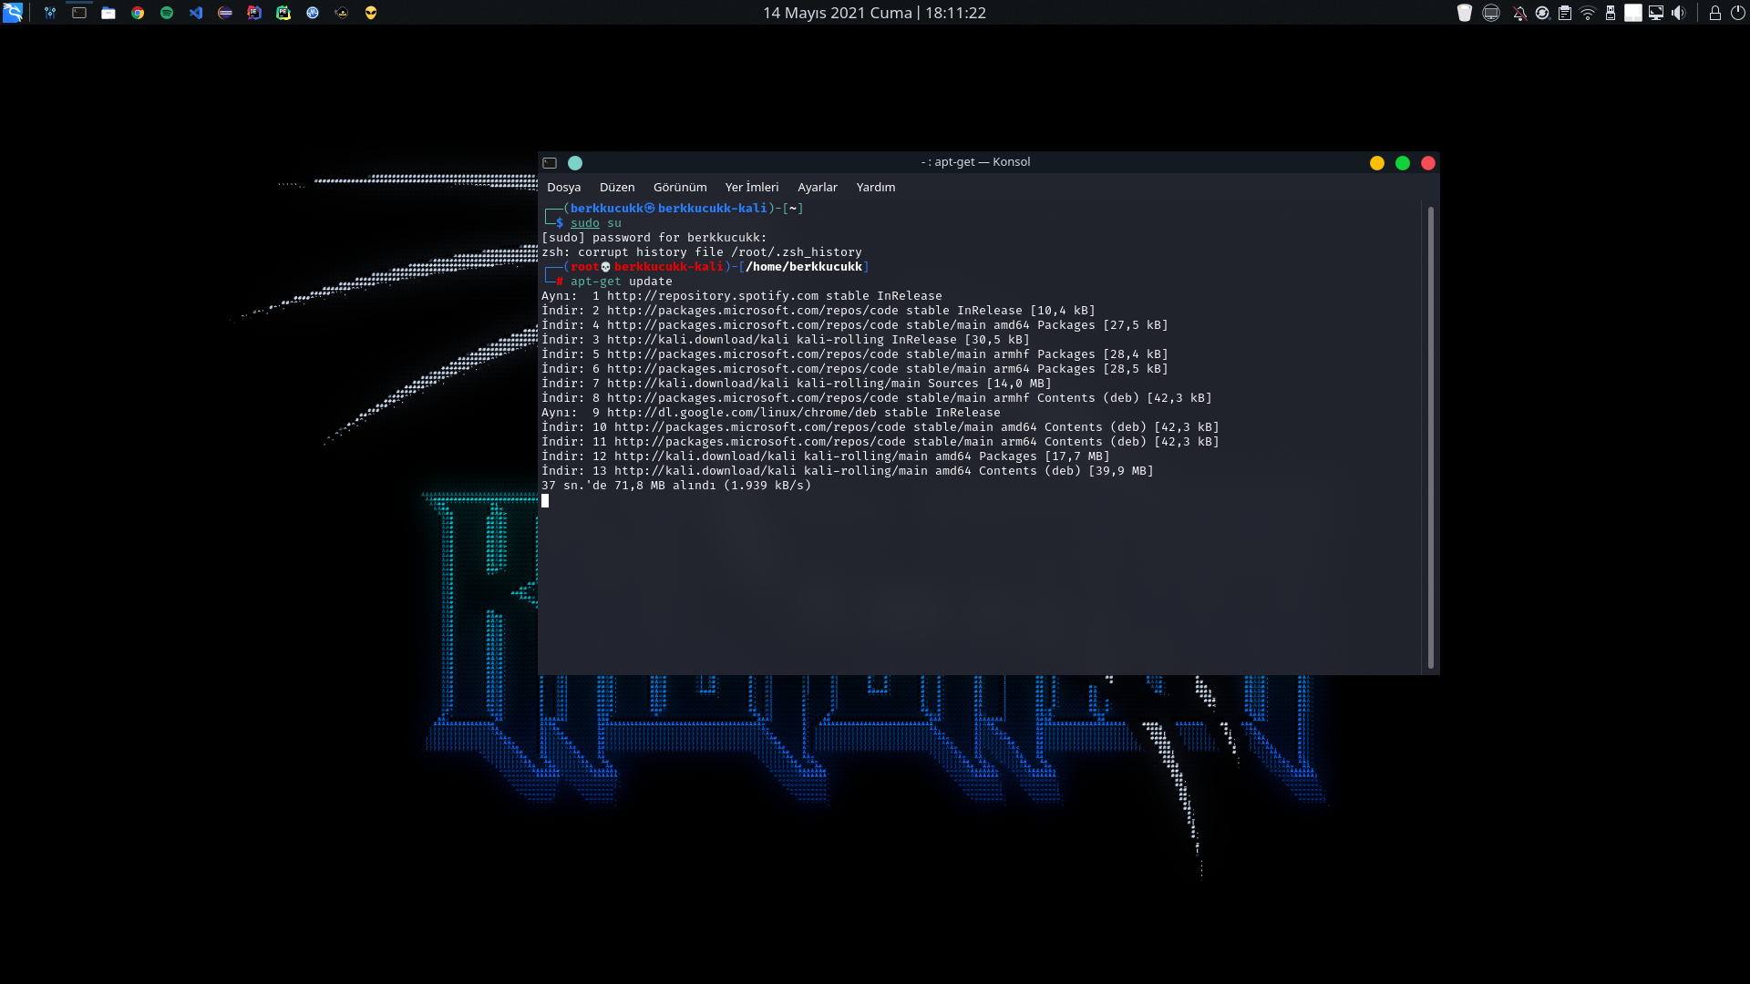Launch Google Chrome from the panel

[138, 13]
